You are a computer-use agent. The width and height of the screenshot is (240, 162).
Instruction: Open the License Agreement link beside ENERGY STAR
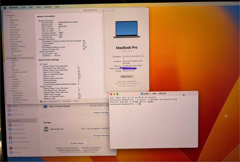tap(91, 150)
